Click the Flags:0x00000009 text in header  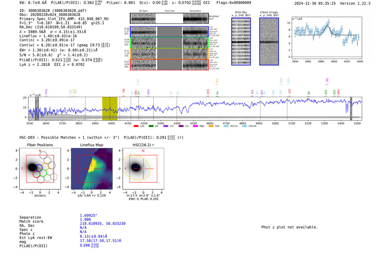(x=234, y=3)
